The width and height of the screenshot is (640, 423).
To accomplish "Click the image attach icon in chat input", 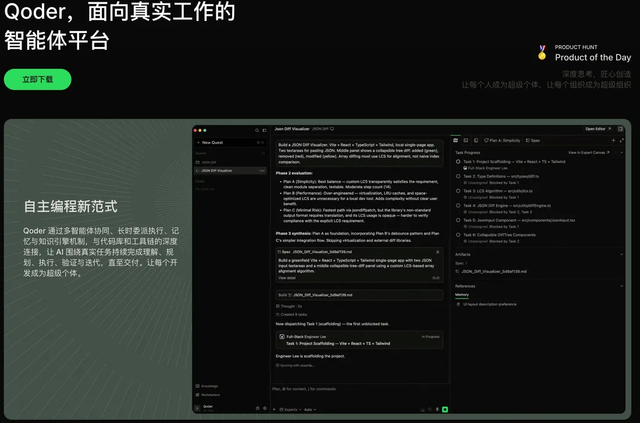I will [422, 410].
